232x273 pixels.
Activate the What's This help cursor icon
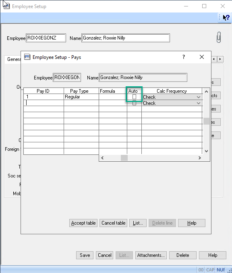(x=226, y=17)
